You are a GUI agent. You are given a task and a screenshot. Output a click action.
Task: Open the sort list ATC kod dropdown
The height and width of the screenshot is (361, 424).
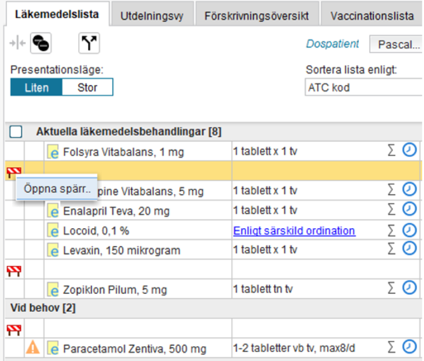[x=364, y=88]
